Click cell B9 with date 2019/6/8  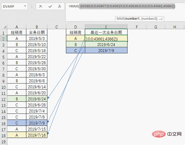pyautogui.click(x=37, y=81)
